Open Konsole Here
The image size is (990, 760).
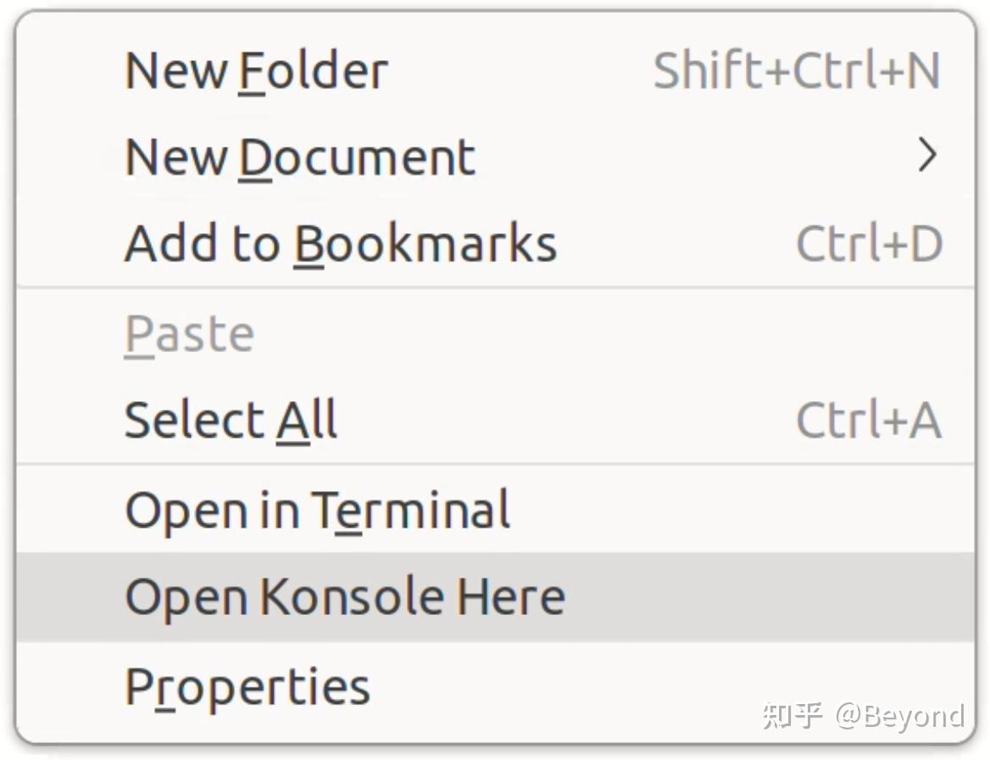click(x=343, y=596)
